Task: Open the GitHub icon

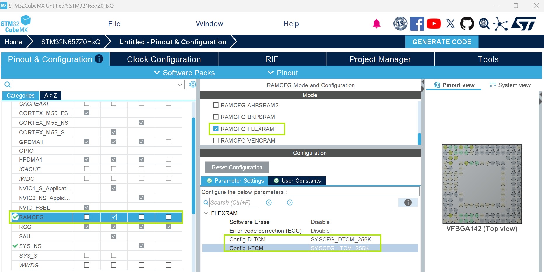Action: pyautogui.click(x=467, y=24)
